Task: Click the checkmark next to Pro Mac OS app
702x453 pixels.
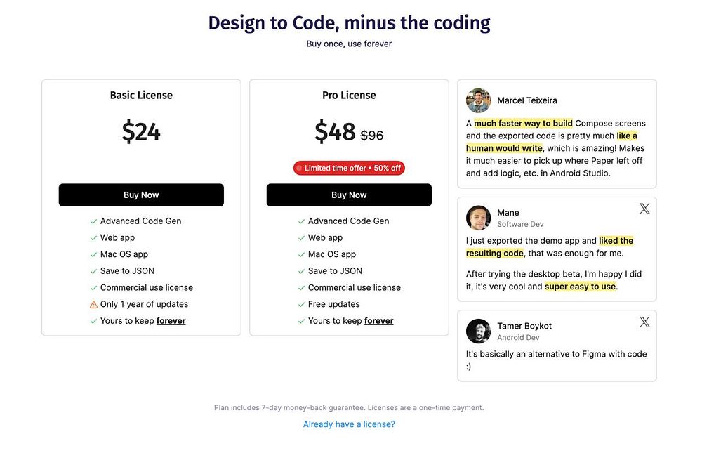Action: click(301, 254)
